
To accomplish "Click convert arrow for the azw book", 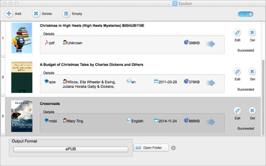I will point(211,83).
